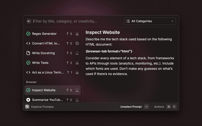Image resolution: width=202 pixels, height=126 pixels.
Task: Click the blocked circle icon on Convert HTML
Action: (x=77, y=43)
